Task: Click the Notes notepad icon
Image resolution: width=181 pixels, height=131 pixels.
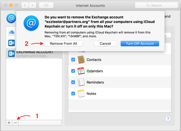Action: point(81,94)
